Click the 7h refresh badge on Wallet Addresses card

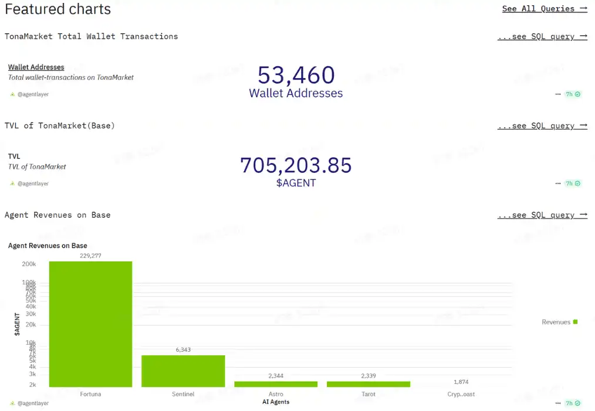coord(573,94)
